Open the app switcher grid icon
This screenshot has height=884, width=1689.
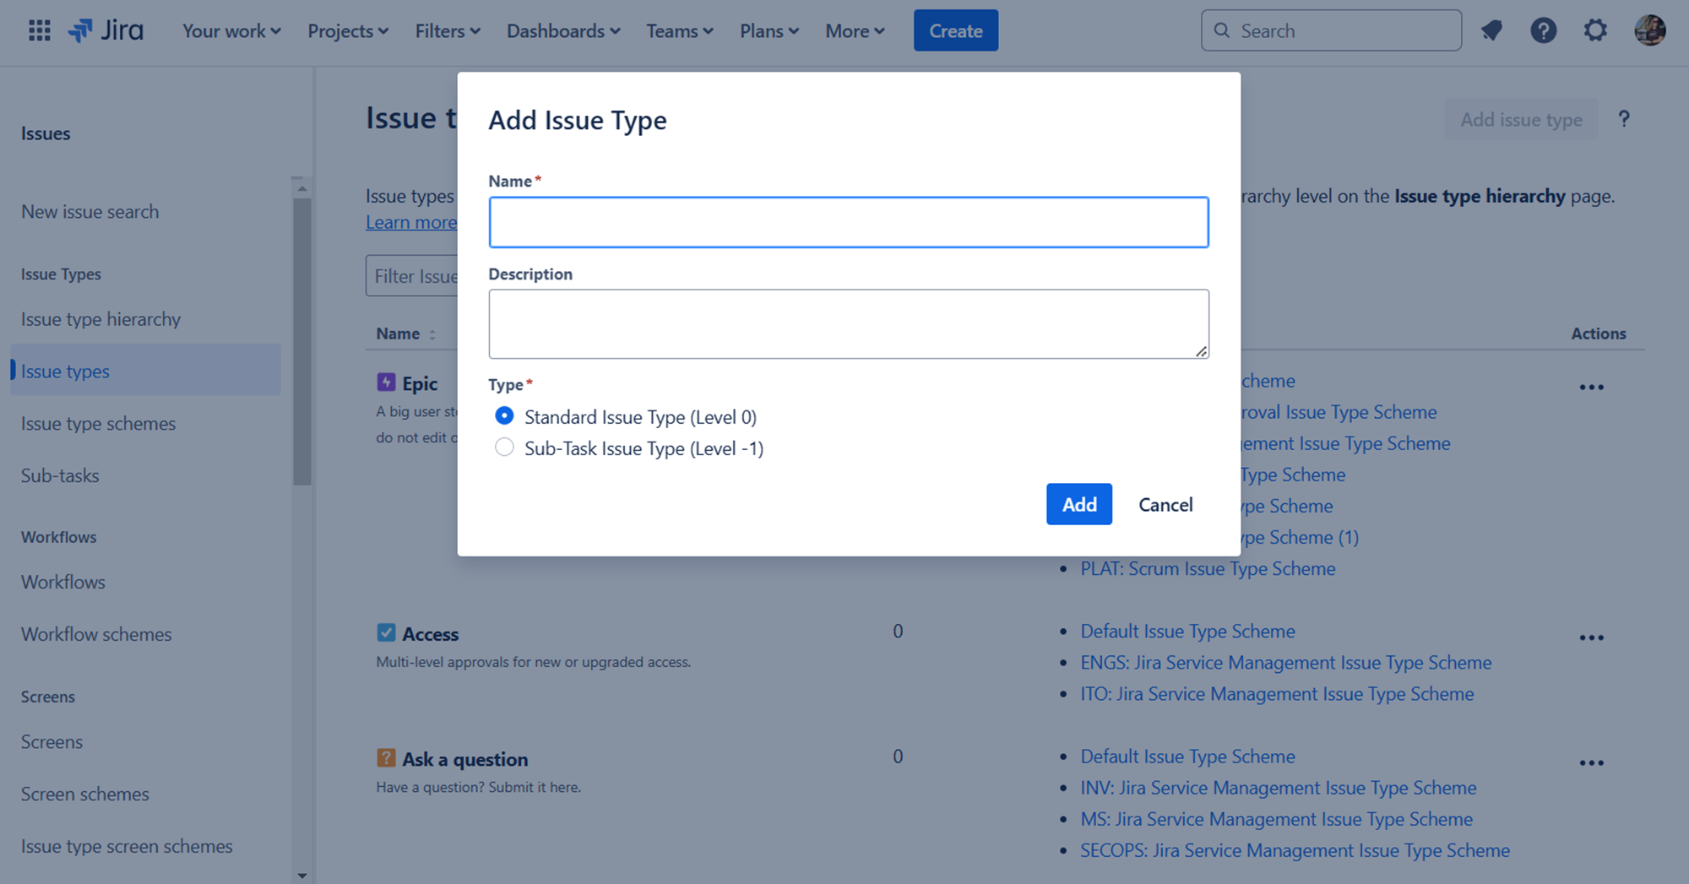38,30
